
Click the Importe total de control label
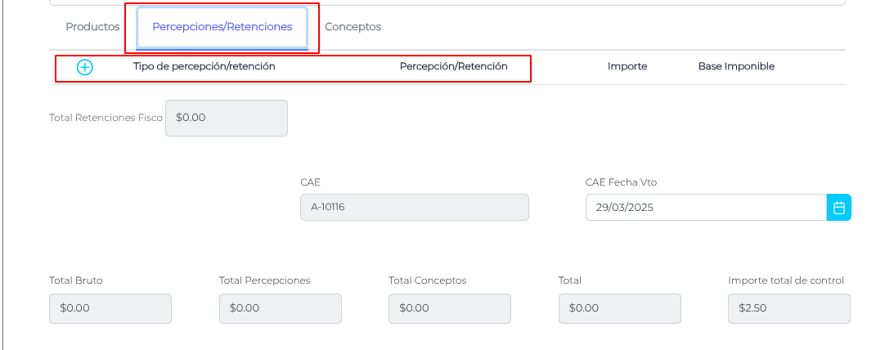(785, 280)
